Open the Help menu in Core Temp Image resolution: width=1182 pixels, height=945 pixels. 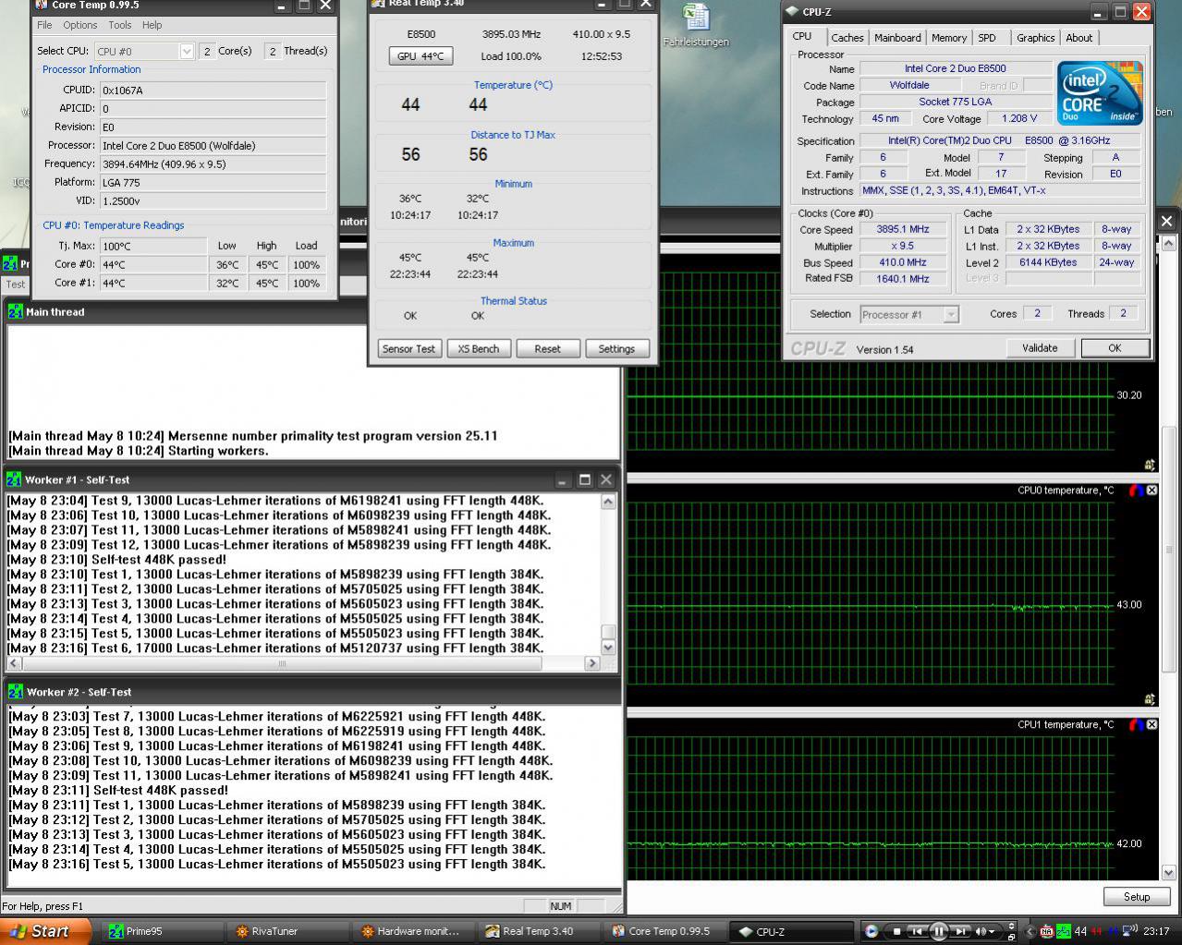(x=152, y=25)
